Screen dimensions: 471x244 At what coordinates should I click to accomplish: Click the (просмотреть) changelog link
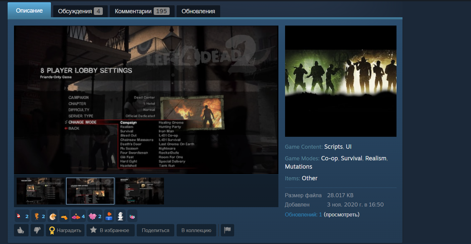coord(342,214)
